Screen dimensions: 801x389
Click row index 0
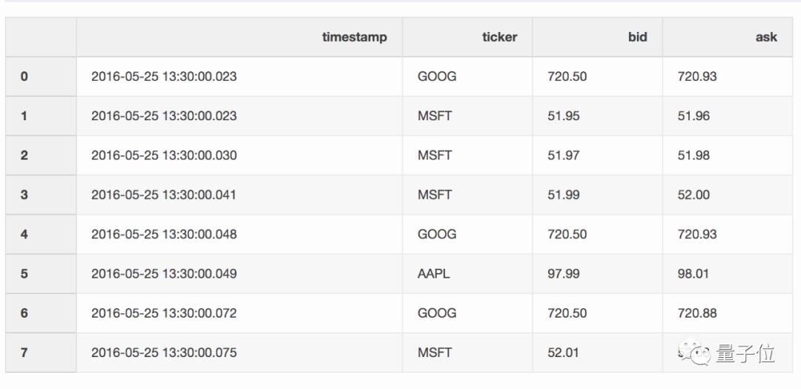click(24, 76)
